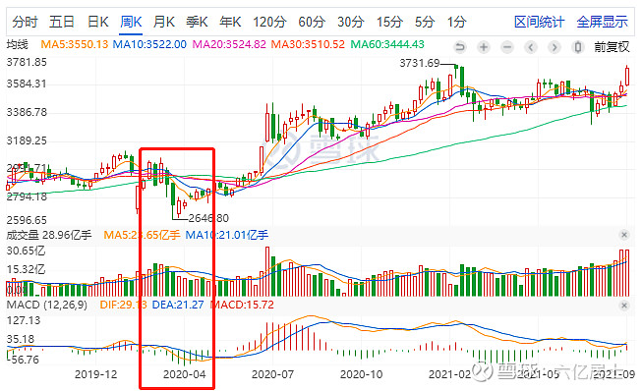Shift chart right with the right arrow icon
642x391 pixels.
(554, 47)
